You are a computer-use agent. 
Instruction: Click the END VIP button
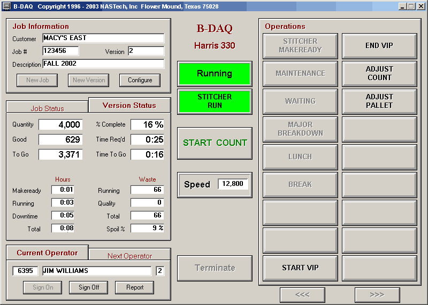(379, 46)
